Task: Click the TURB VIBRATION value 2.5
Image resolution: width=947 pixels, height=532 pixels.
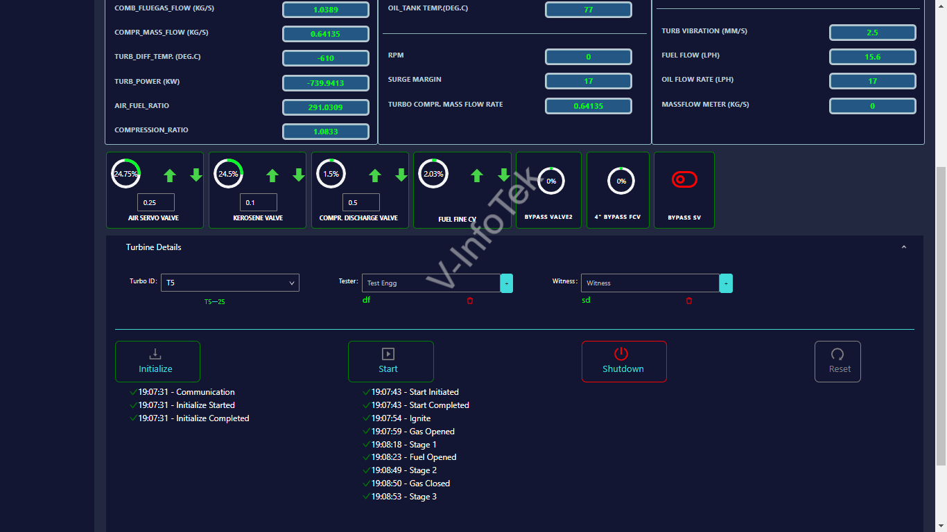Action: 873,33
